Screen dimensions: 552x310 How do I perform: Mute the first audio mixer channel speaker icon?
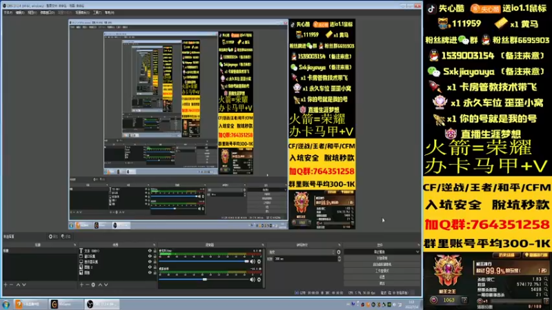tap(253, 262)
